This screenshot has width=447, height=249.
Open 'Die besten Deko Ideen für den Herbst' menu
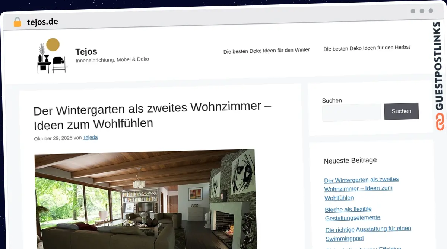pos(367,48)
